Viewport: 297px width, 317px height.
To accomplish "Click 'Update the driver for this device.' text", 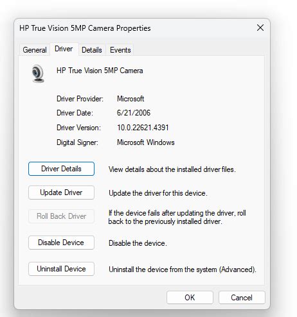I will click(x=158, y=193).
